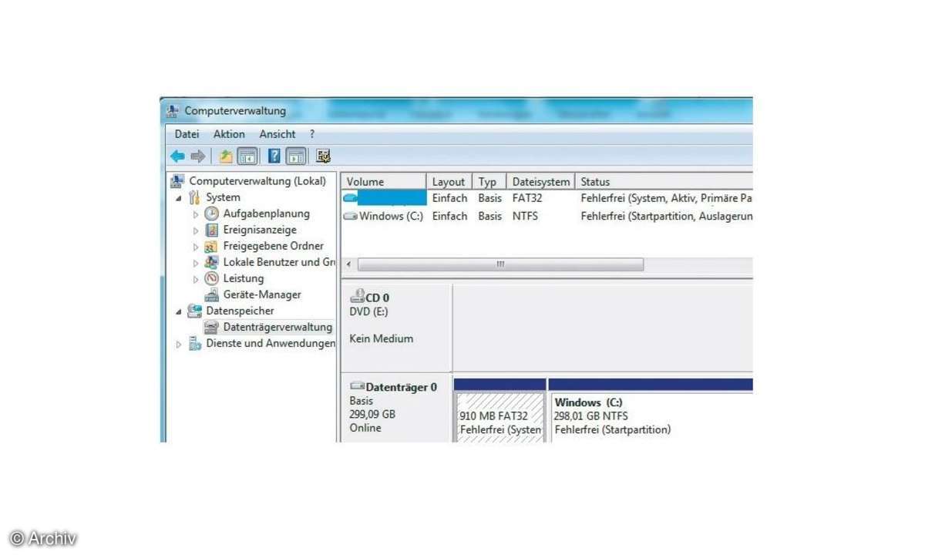
Task: Expand Lokale Benutzer und Gruppen node
Action: point(196,263)
